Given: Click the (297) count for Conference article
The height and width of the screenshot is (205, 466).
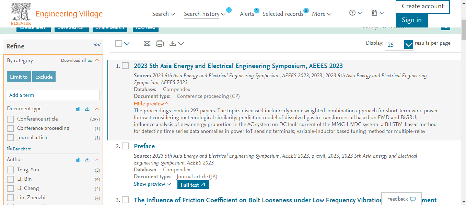Looking at the screenshot, I should (95, 119).
